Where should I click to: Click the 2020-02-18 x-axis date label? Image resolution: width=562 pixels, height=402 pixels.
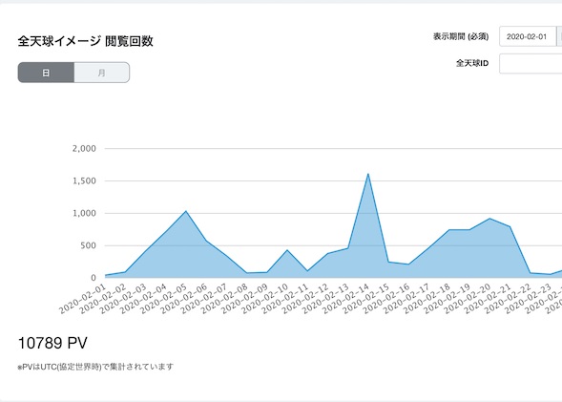[x=427, y=299]
